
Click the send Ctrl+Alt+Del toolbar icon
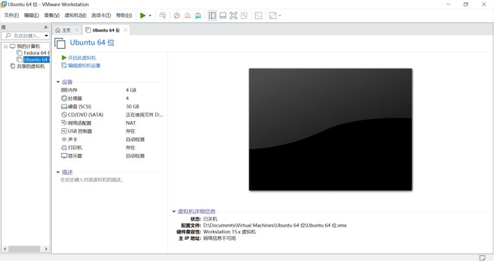162,15
